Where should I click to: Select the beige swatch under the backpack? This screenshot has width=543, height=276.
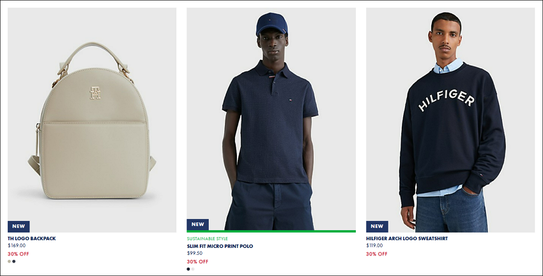[x=10, y=261]
